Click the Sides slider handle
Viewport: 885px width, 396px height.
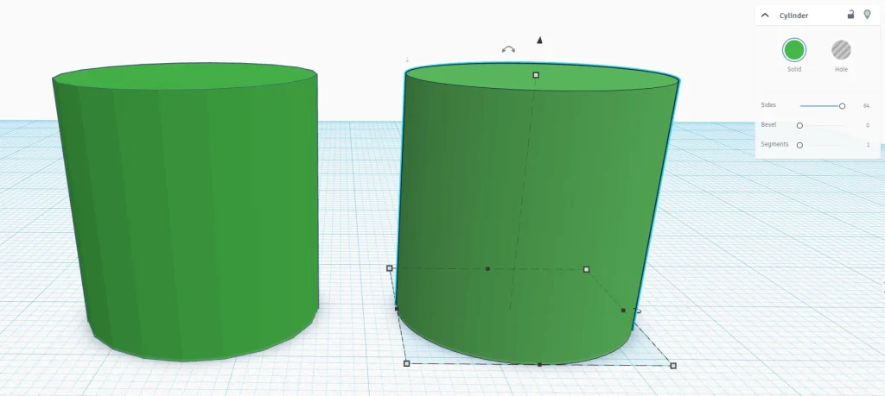click(842, 106)
